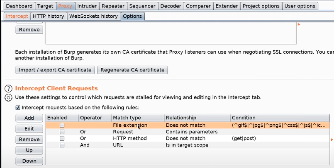Screen dimensions: 334x168
Task: Click the orange arrow beside the rules table
Action: (332, 140)
